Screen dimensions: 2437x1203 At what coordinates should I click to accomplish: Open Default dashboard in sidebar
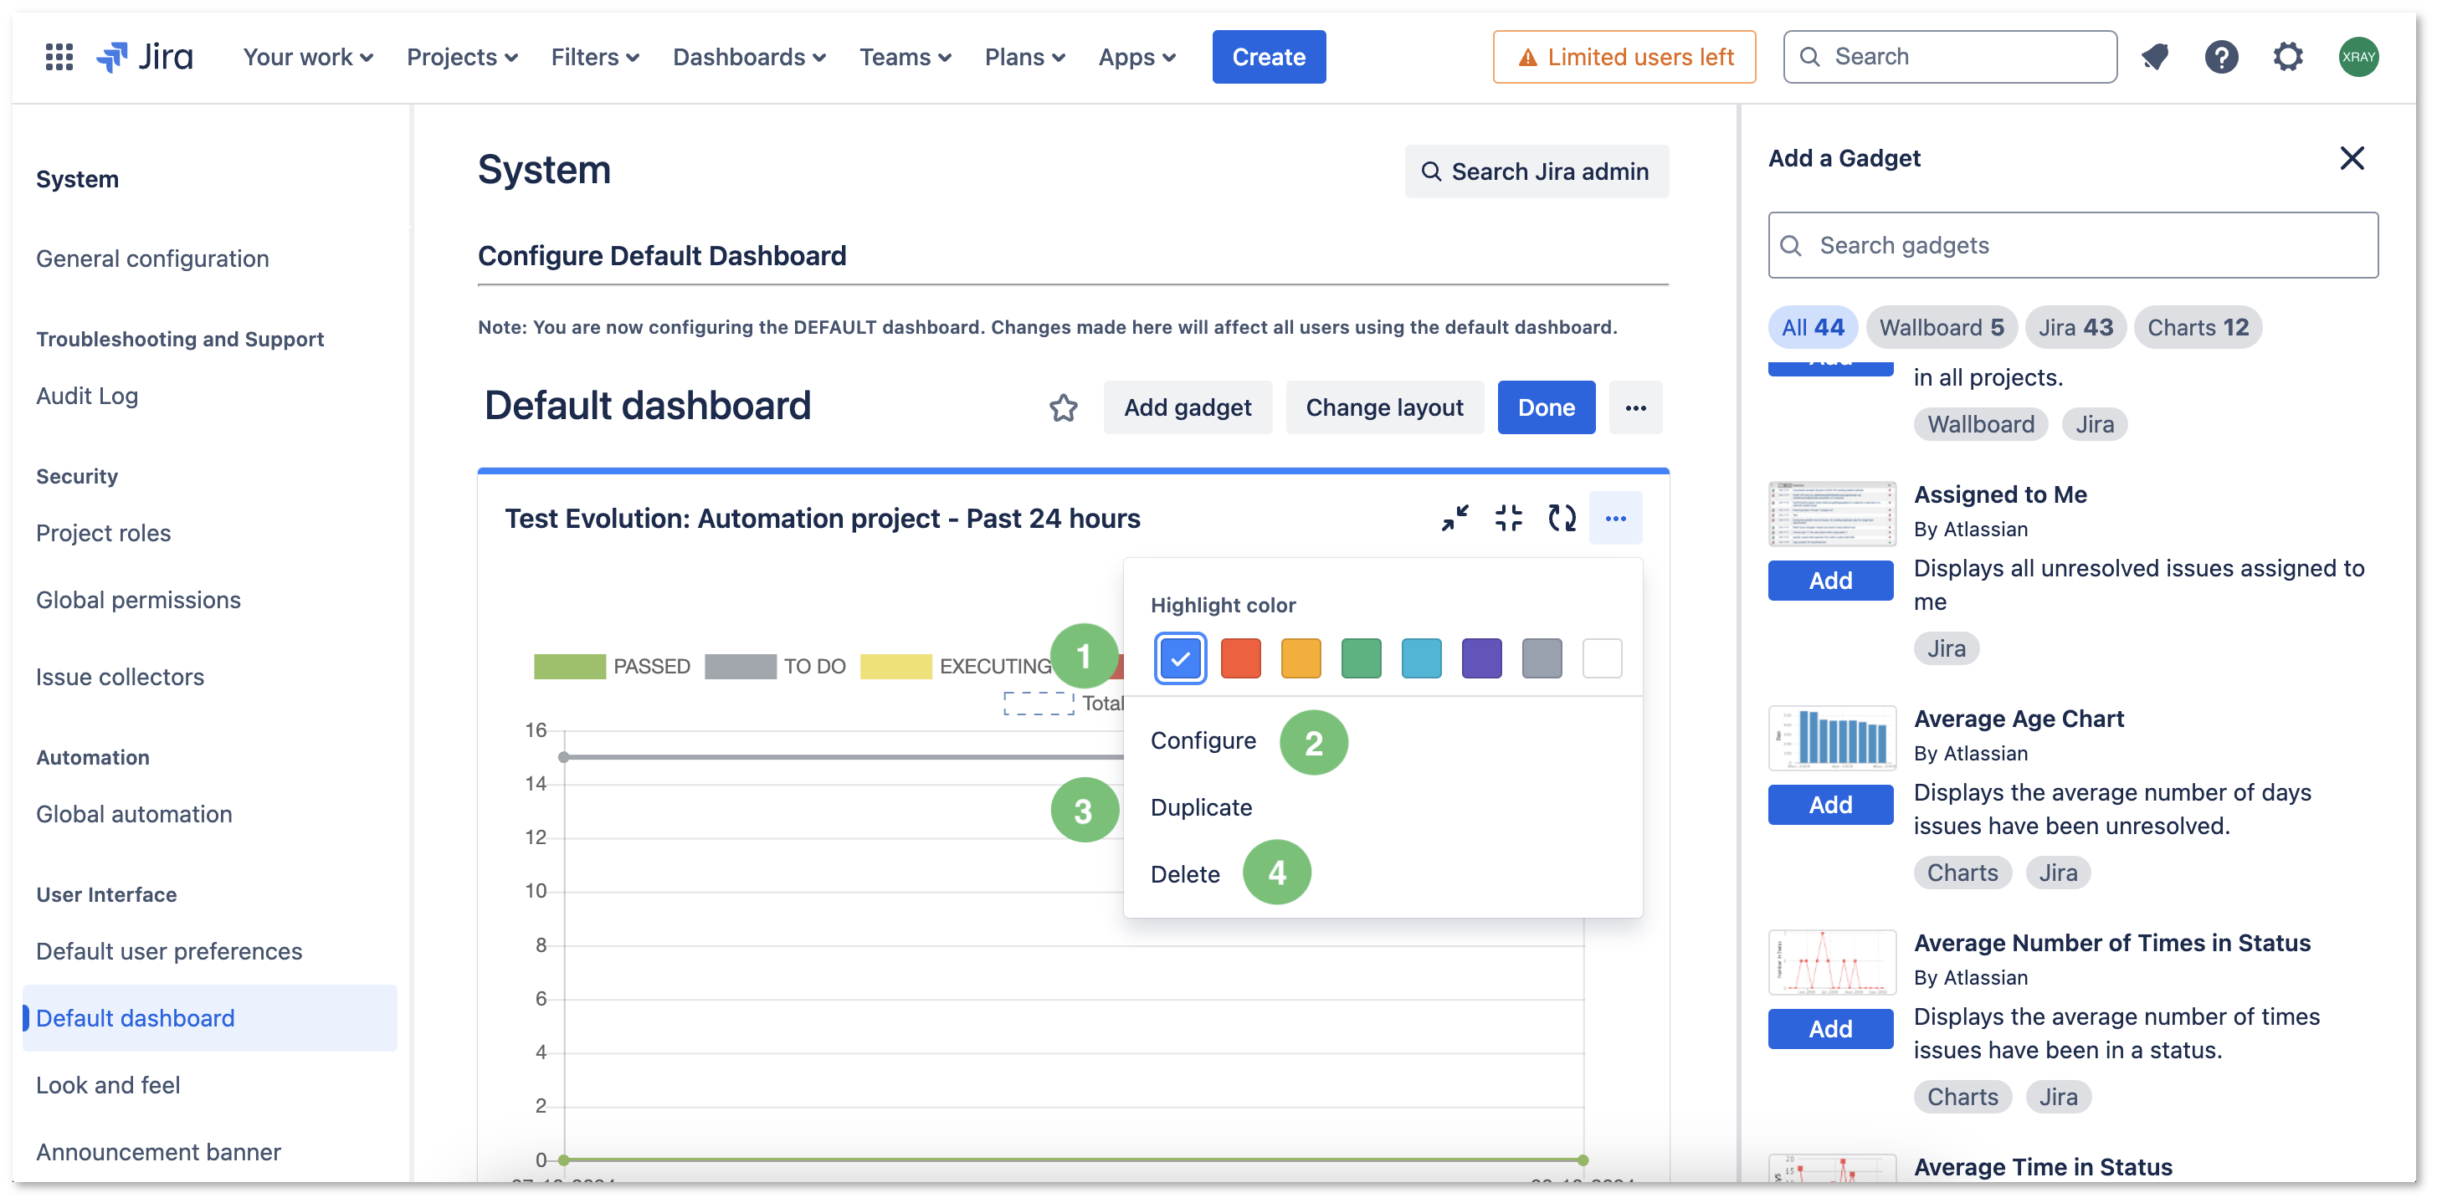[x=209, y=1019]
